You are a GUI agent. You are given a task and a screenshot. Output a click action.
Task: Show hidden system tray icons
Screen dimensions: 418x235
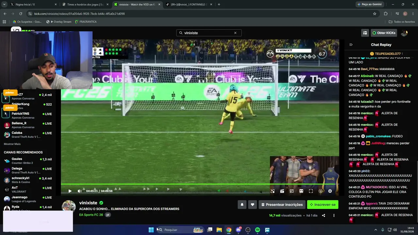tap(376, 230)
